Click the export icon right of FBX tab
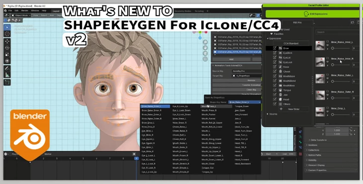This screenshot has height=184, width=363. point(352,22)
